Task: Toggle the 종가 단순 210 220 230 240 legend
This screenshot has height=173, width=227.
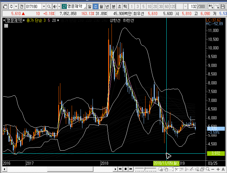Action: [84, 21]
